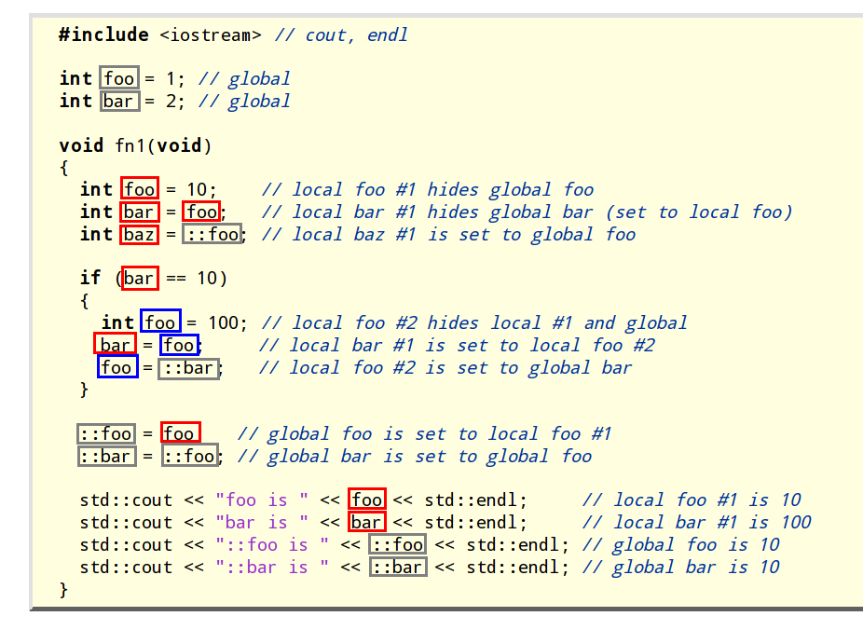
Task: Click gray-boxed ::foo left of "= foo"
Action: pyautogui.click(x=106, y=434)
